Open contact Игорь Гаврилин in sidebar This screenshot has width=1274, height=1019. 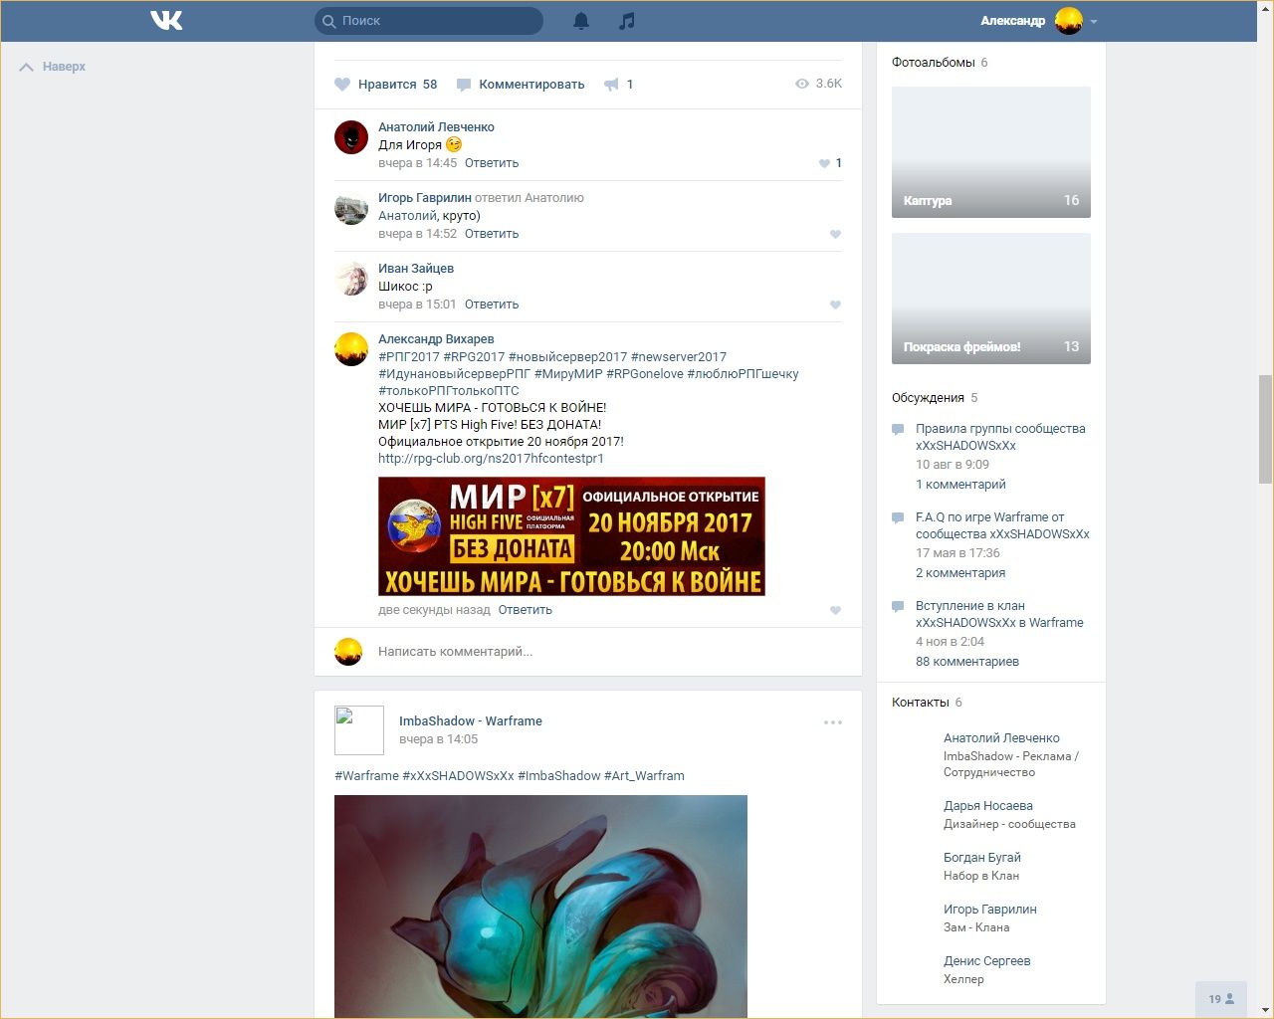point(990,910)
